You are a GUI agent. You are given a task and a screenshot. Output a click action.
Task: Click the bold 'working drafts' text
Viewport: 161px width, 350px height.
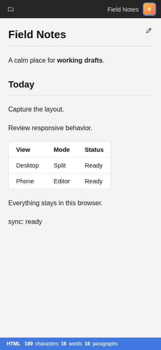point(80,60)
